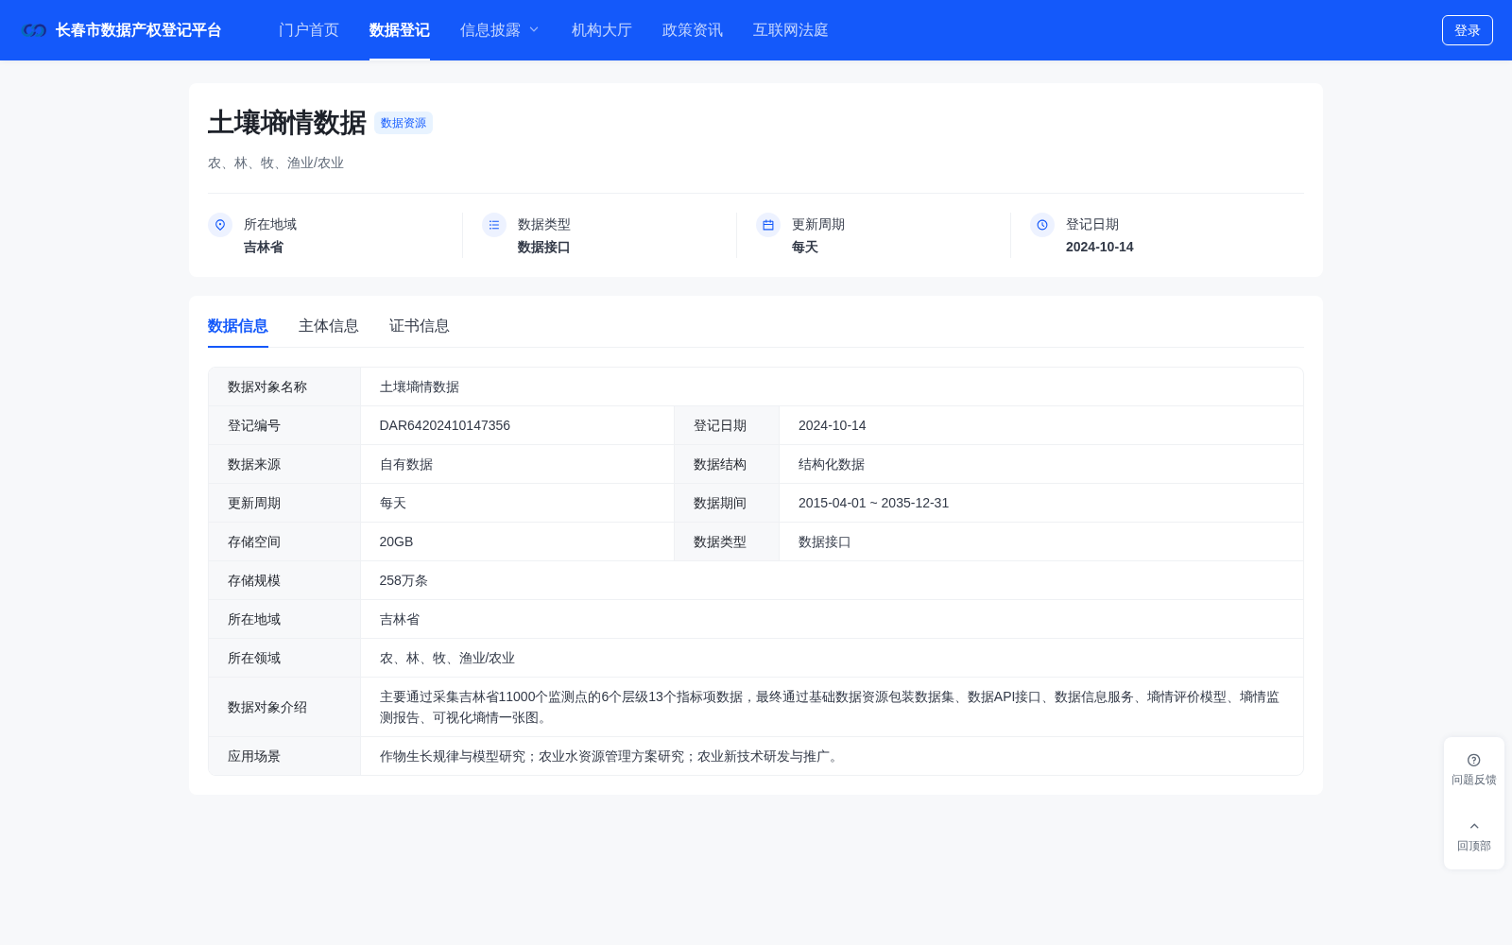Screen dimensions: 1512x945
Task: Click the 存储规模 row label
Action: tap(254, 580)
